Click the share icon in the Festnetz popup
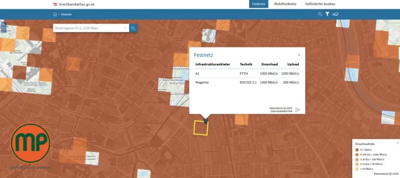The height and width of the screenshot is (178, 400). point(297,110)
